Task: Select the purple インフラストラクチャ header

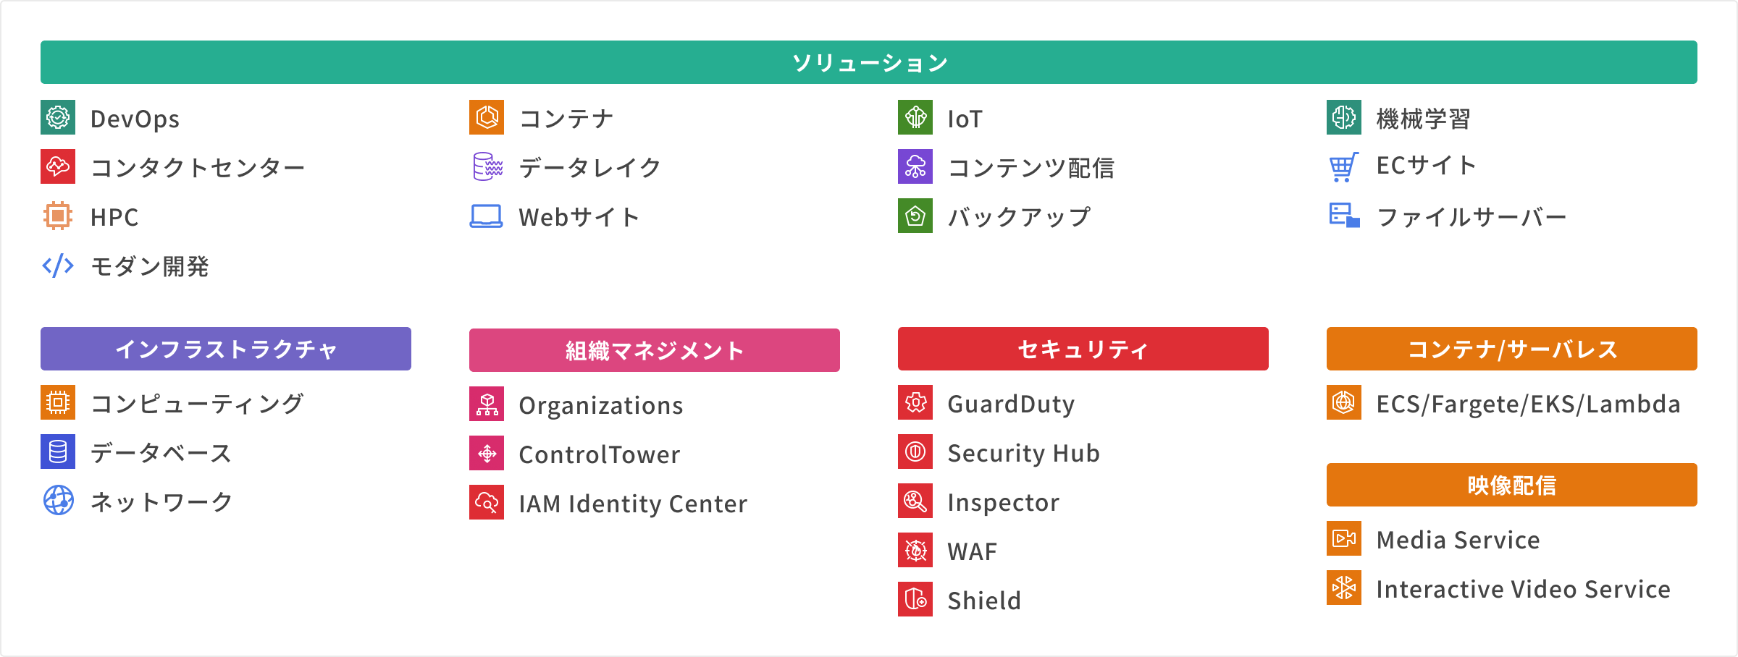Action: pyautogui.click(x=226, y=349)
